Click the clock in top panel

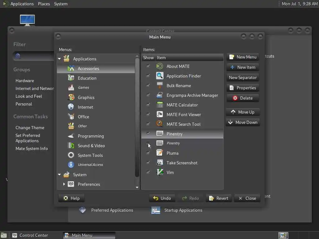tap(299, 4)
